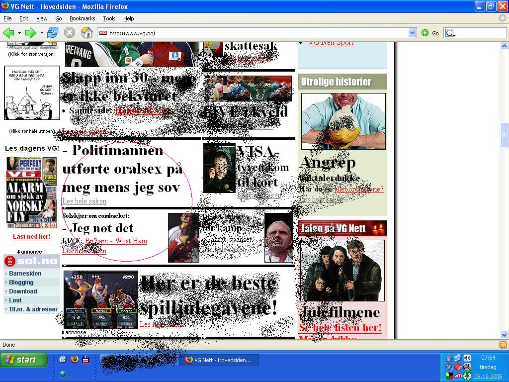Click the '- Jeg nøt det' headline
509x382 pixels.
98,228
